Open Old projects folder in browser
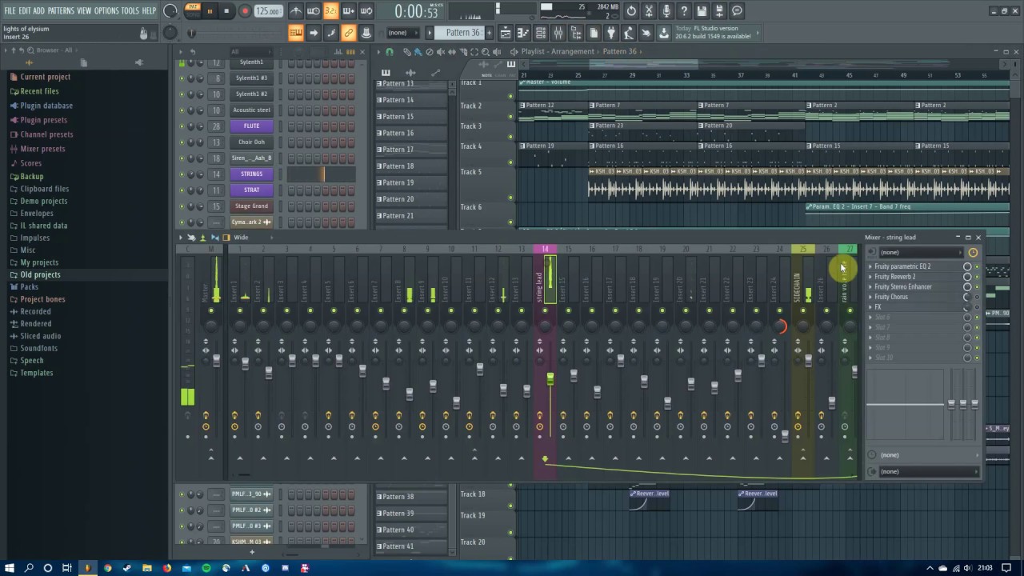The height and width of the screenshot is (576, 1024). click(x=40, y=274)
